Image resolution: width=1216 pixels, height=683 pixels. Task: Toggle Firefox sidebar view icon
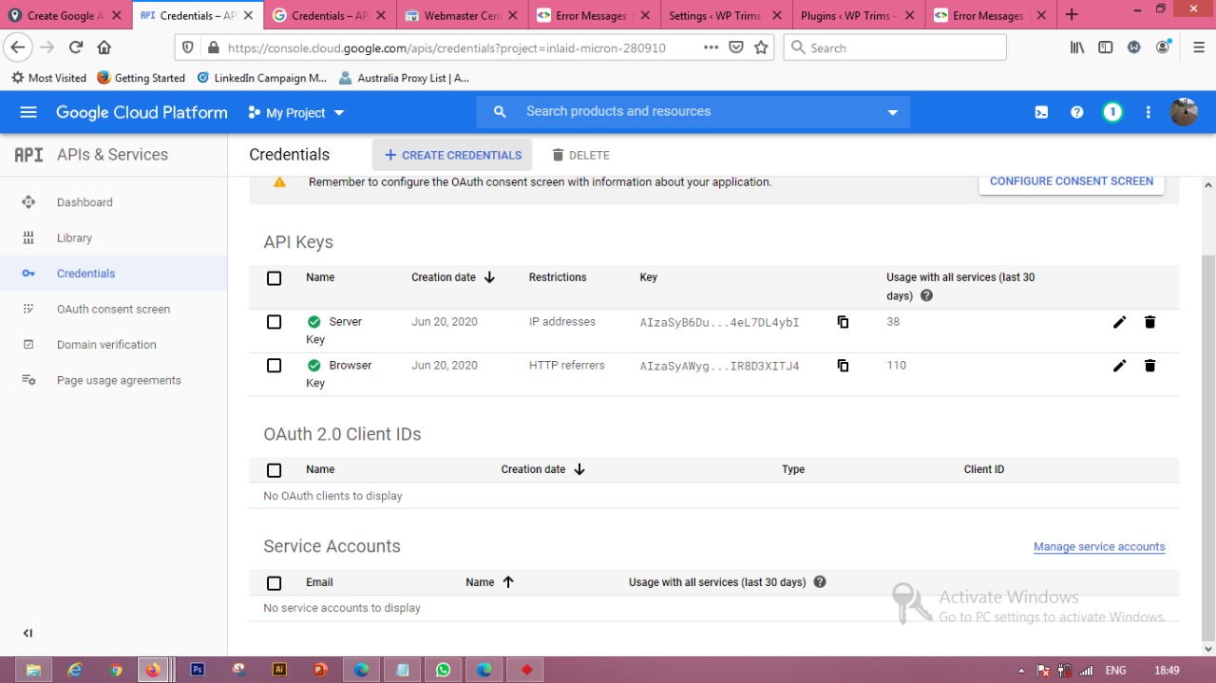pos(1105,47)
